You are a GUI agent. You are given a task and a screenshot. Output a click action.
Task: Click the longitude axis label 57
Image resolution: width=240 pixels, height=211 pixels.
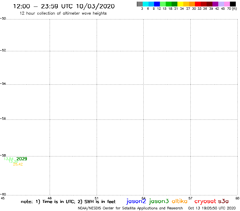190,198
